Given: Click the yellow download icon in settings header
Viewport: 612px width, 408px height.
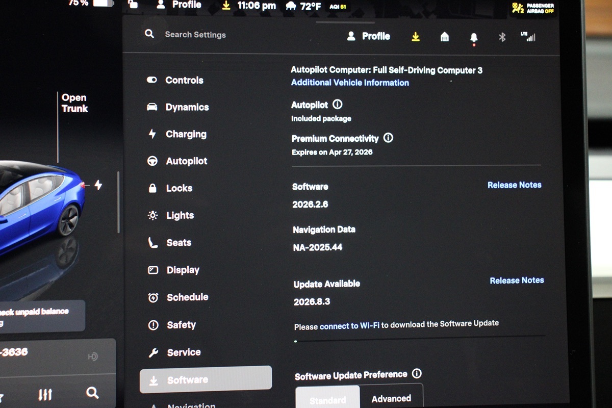Looking at the screenshot, I should [x=416, y=37].
